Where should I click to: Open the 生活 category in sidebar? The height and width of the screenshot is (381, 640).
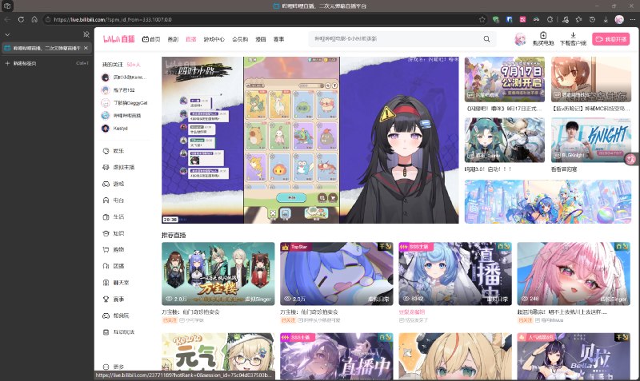[113, 216]
